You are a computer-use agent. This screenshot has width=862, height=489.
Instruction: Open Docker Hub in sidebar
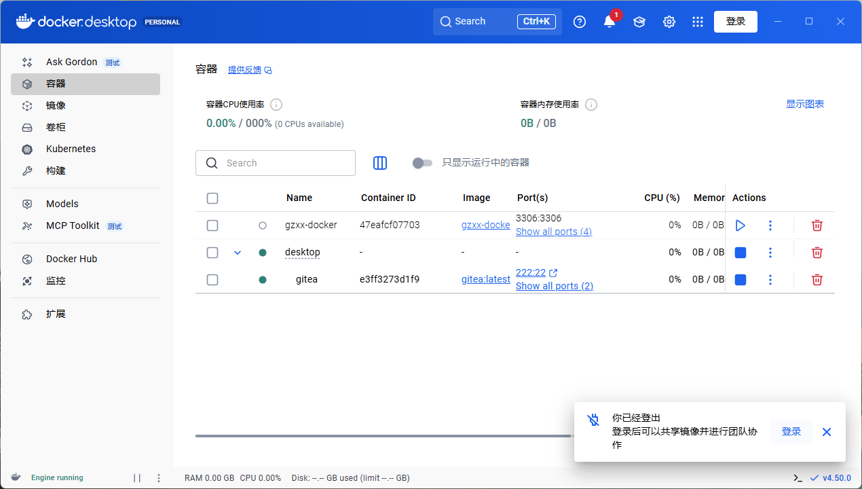pos(86,259)
